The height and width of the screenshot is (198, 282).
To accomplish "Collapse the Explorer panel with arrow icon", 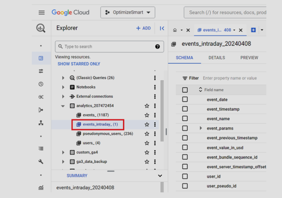I will (162, 28).
